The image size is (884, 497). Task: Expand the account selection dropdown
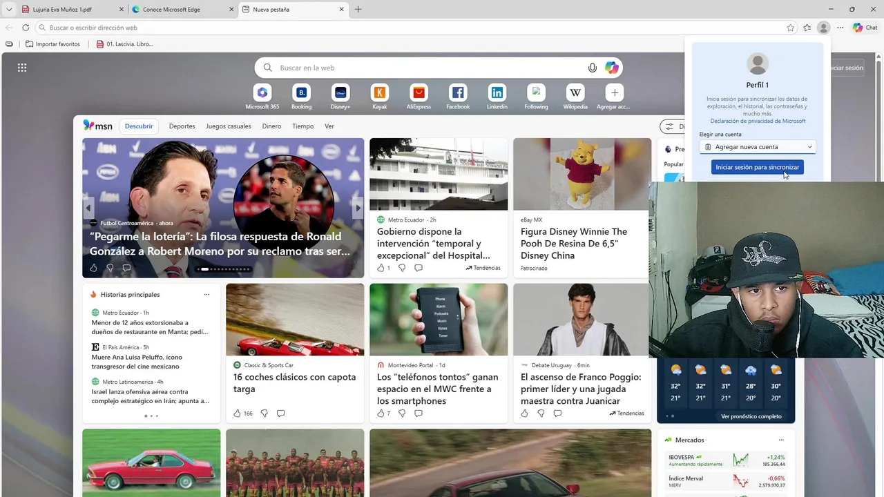[x=758, y=147]
